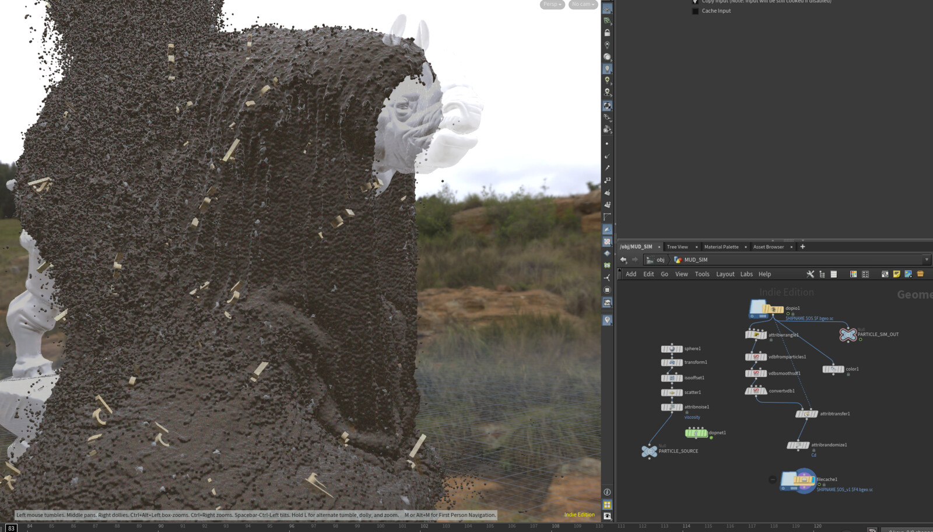
Task: Open the Tools menu in network editor
Action: click(702, 274)
